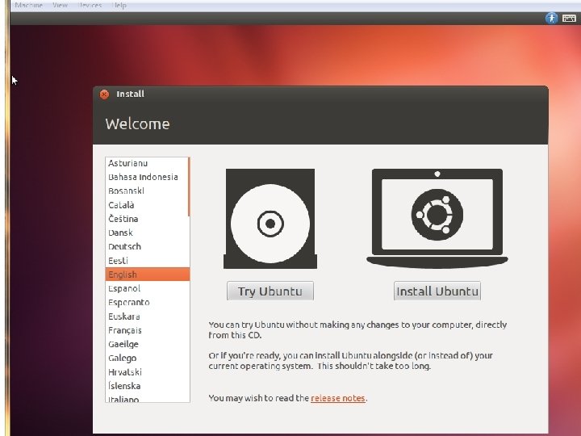Click the language list scrollbar handle
This screenshot has width=581, height=436.
pyautogui.click(x=189, y=187)
